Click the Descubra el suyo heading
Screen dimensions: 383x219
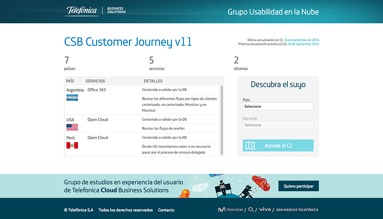(278, 84)
